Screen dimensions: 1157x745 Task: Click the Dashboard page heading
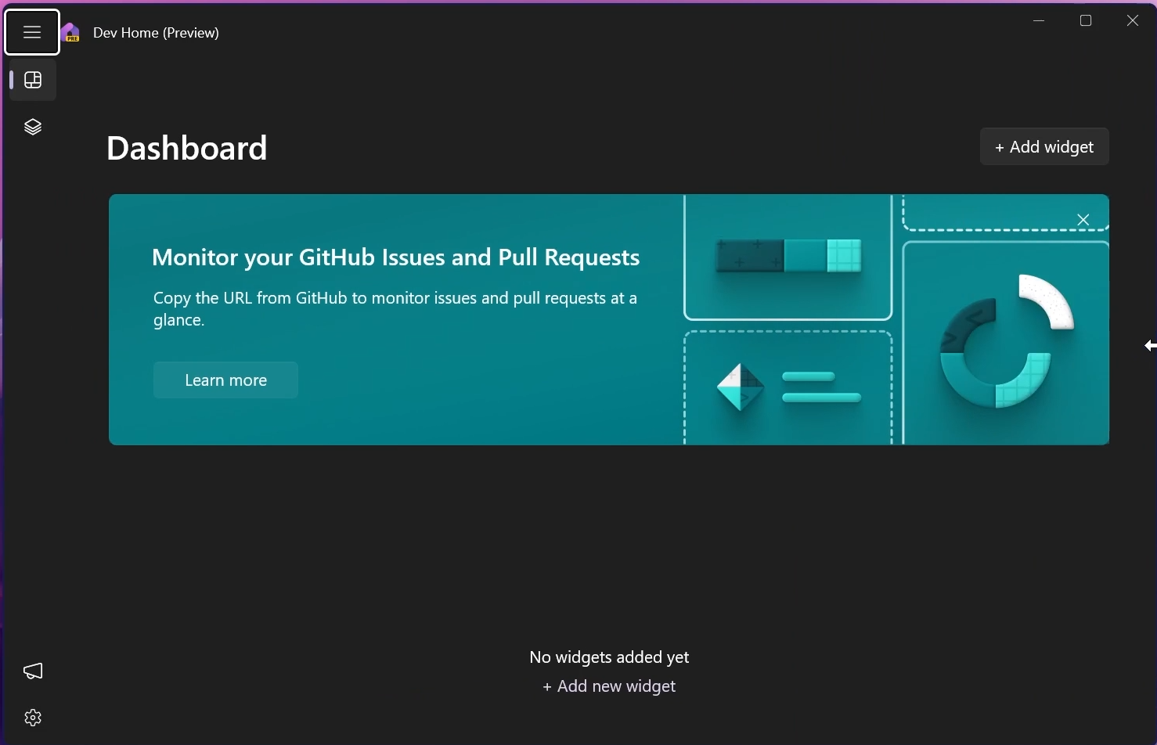coord(187,148)
